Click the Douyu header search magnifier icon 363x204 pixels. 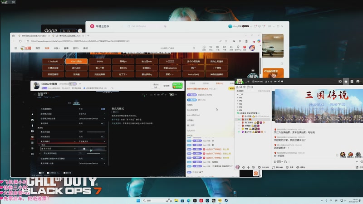[194, 48]
